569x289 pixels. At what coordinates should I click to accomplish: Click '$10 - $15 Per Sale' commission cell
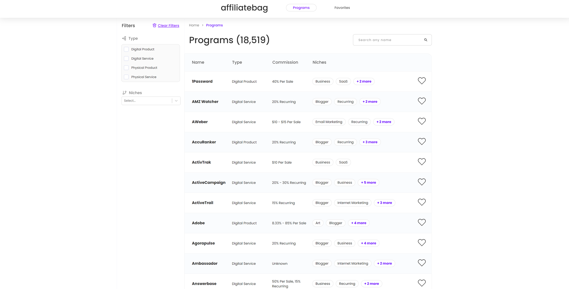point(286,122)
